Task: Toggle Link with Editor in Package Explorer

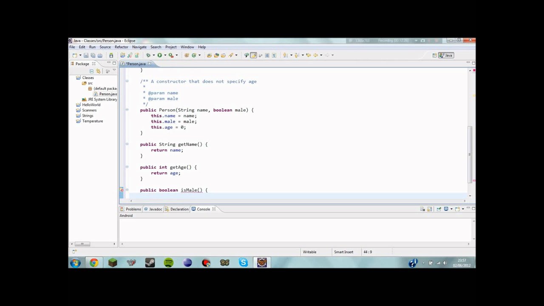Action: coord(98,71)
